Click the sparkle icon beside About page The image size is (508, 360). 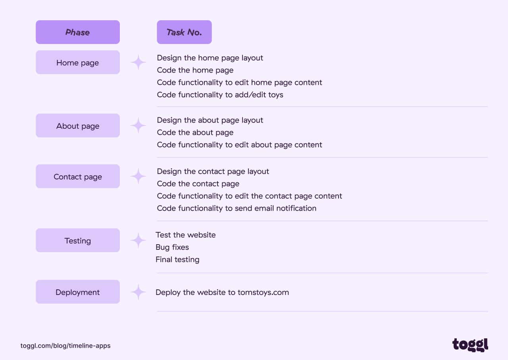(x=139, y=126)
